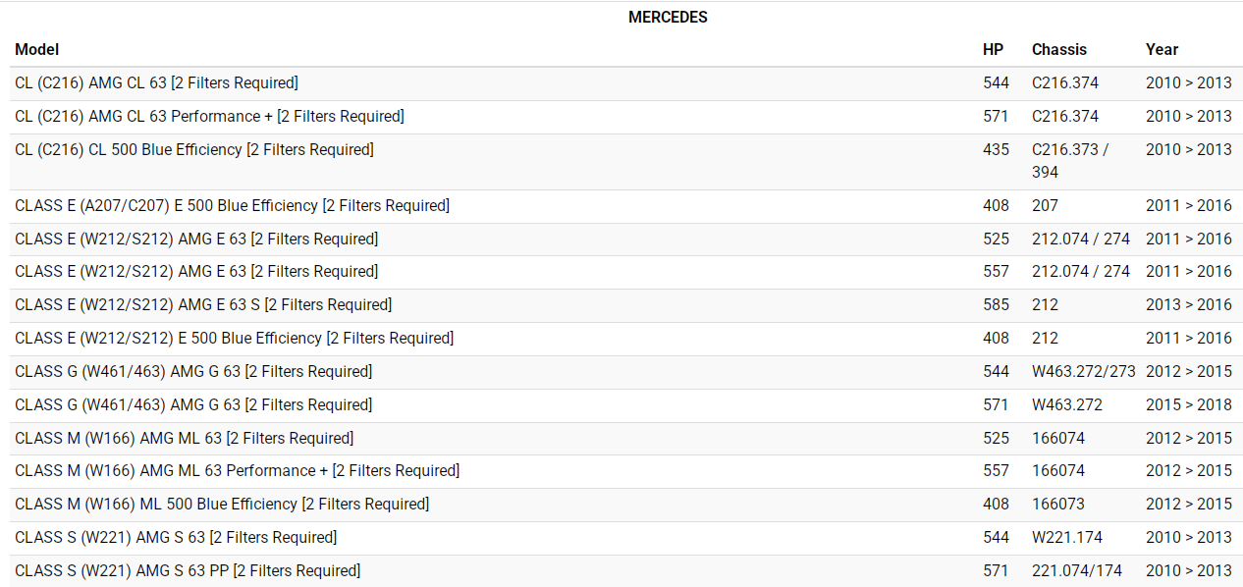Click the 435 HP value

click(996, 149)
